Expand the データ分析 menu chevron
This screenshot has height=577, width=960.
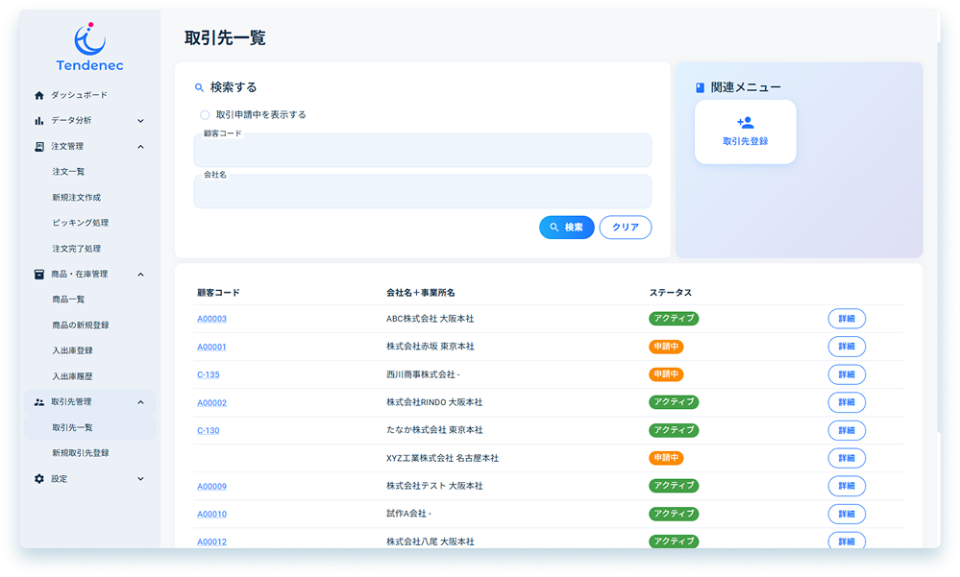point(140,121)
